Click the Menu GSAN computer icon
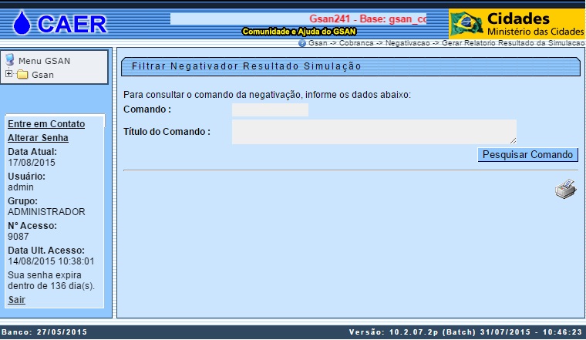This screenshot has height=340, width=586. [x=10, y=60]
